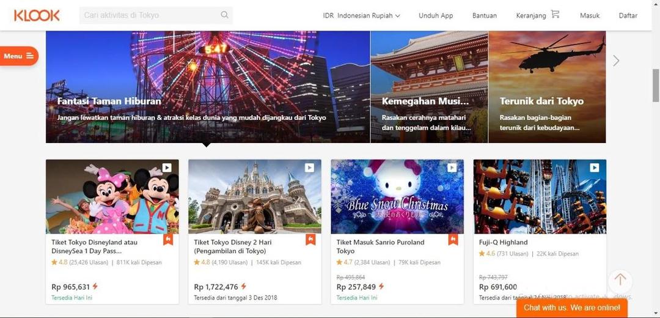This screenshot has width=660, height=318.
Task: Click the Masuk login link
Action: pyautogui.click(x=590, y=15)
